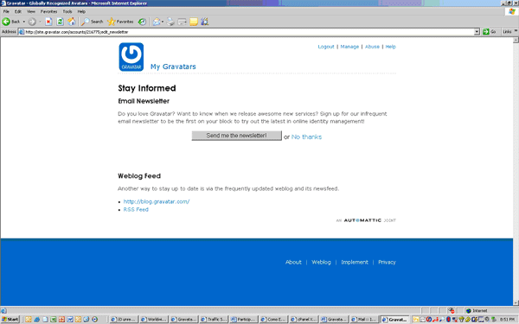This screenshot has width=519, height=324.
Task: Open the File menu
Action: [6, 11]
